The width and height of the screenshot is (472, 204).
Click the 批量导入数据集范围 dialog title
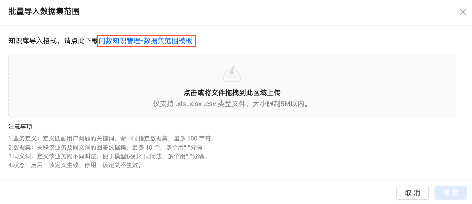[44, 11]
